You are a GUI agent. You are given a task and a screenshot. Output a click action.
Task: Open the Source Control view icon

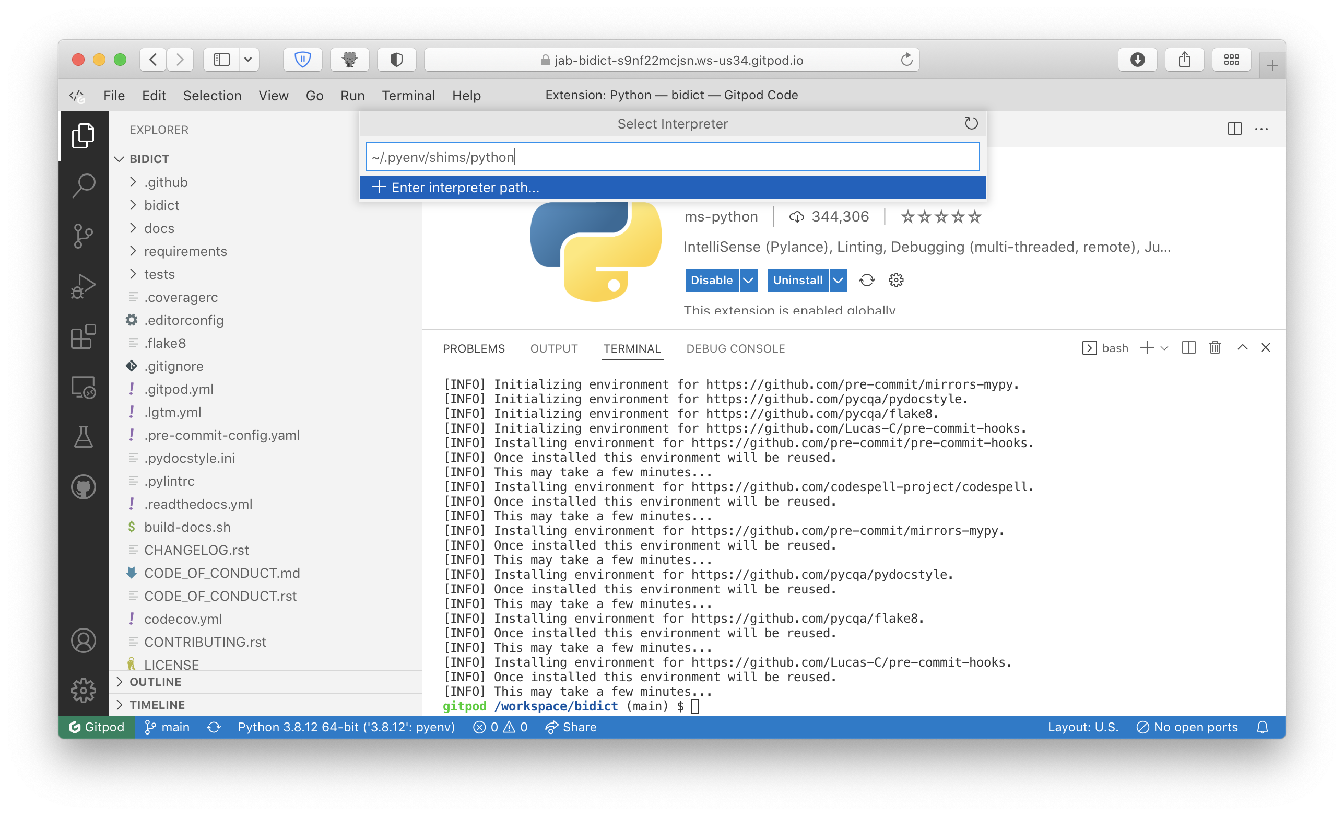pos(84,236)
